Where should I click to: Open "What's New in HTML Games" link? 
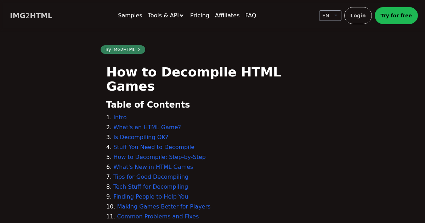point(153,167)
